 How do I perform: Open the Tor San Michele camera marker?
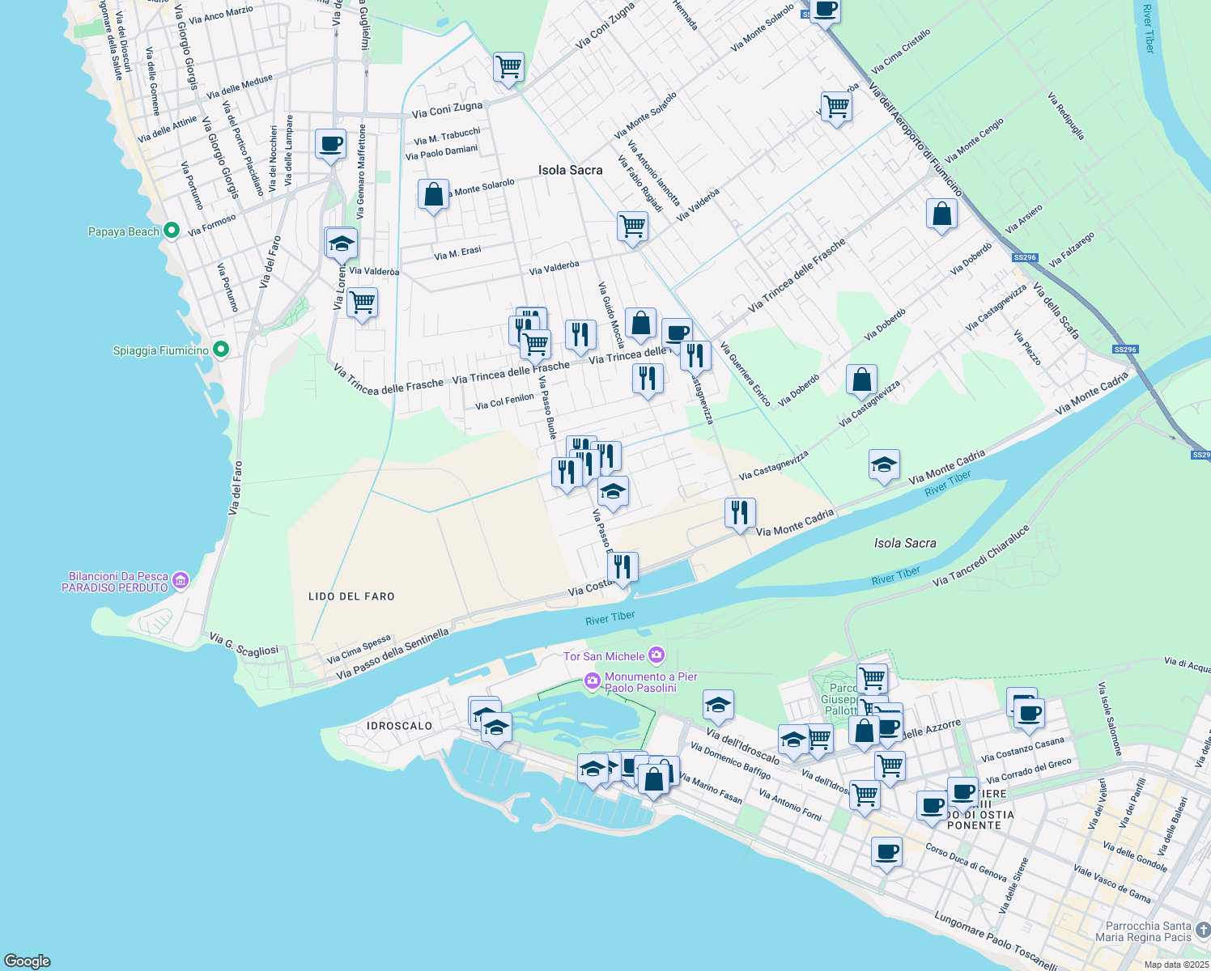(x=656, y=655)
